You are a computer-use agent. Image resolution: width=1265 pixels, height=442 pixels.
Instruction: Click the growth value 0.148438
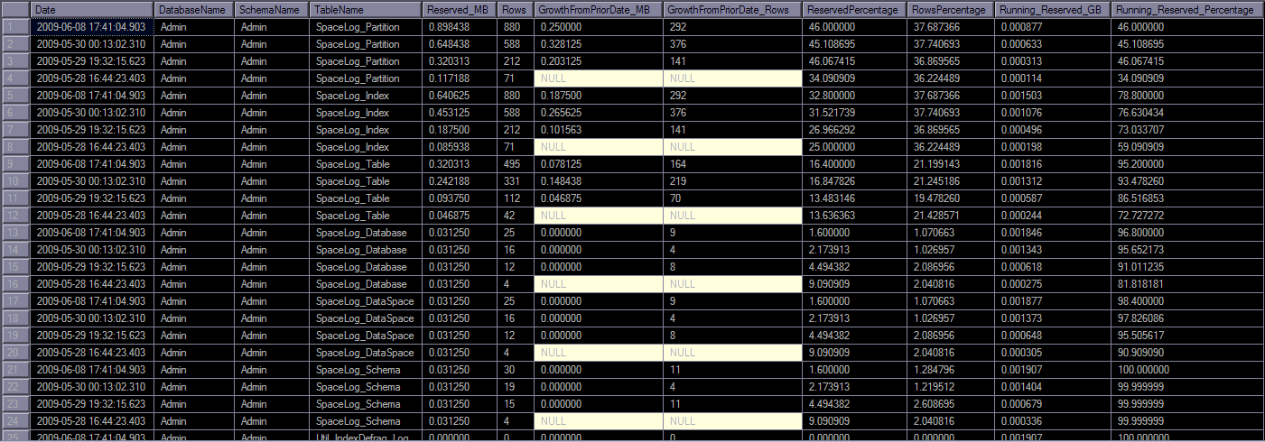(x=598, y=181)
